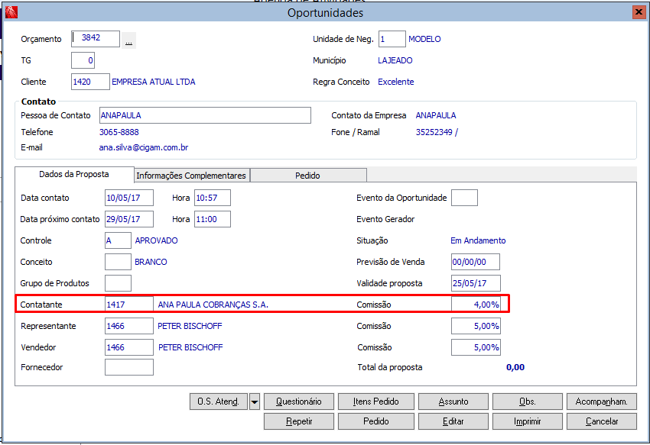The height and width of the screenshot is (445, 650).
Task: Close the Oportunidades window
Action: [639, 12]
